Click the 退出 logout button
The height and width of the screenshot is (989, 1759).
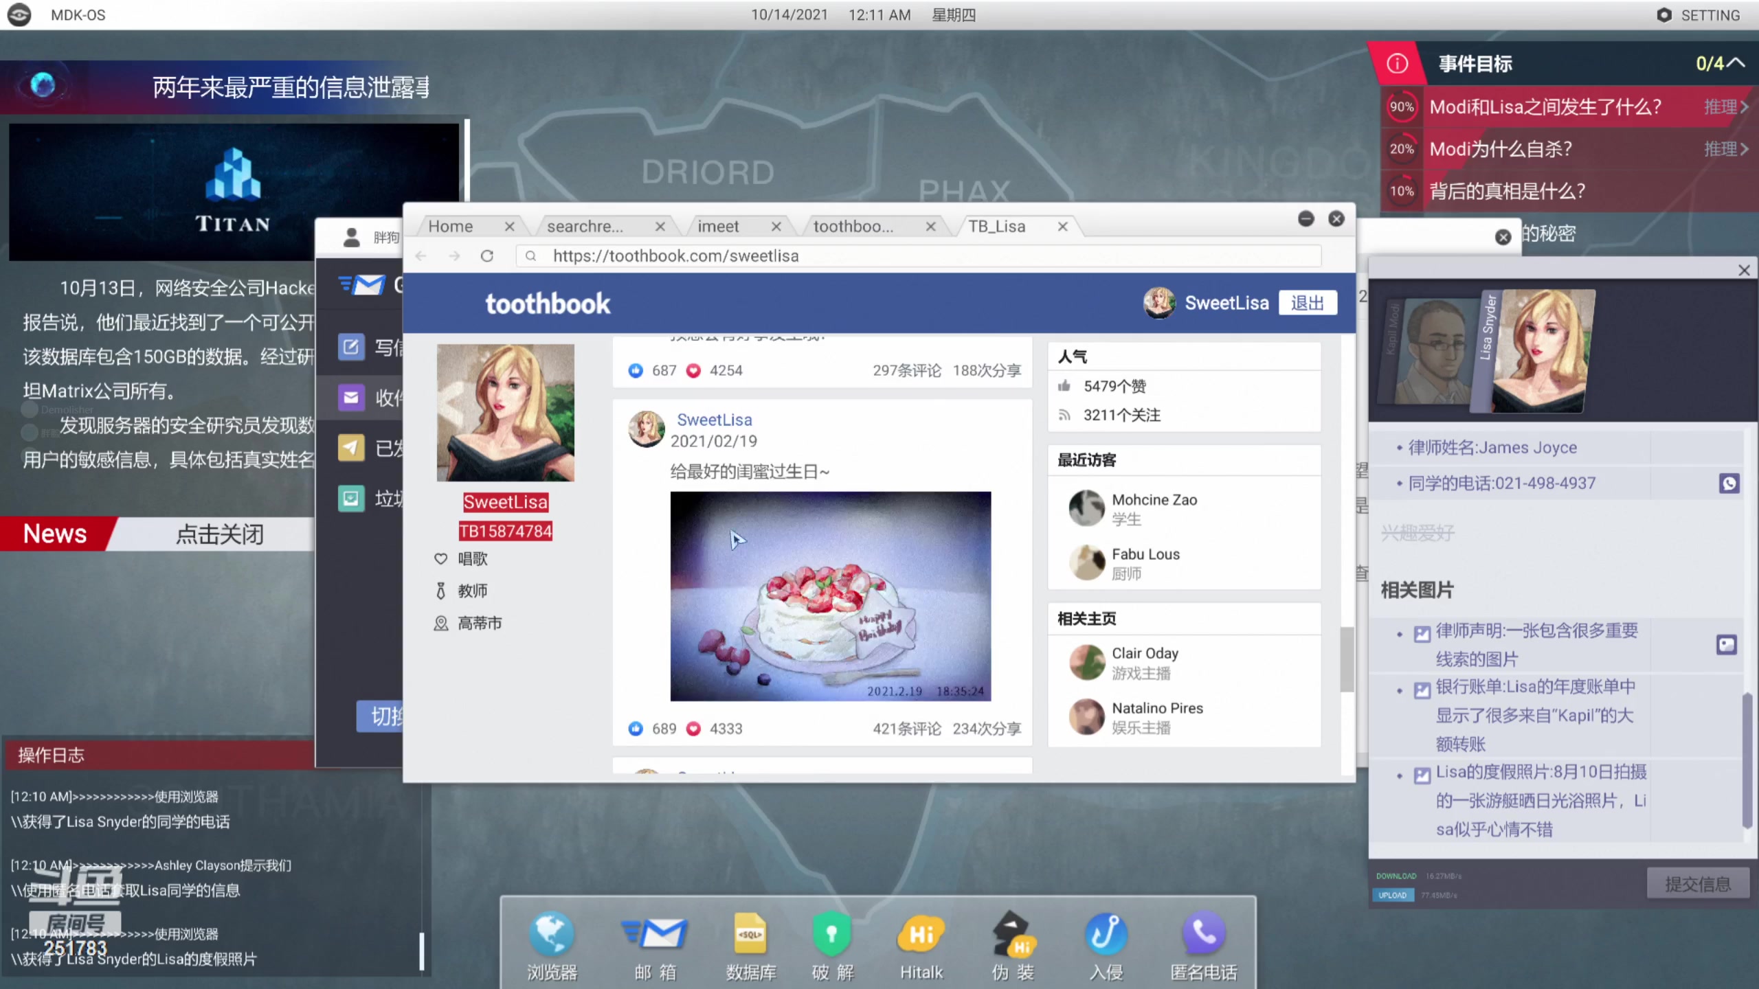[x=1307, y=303]
